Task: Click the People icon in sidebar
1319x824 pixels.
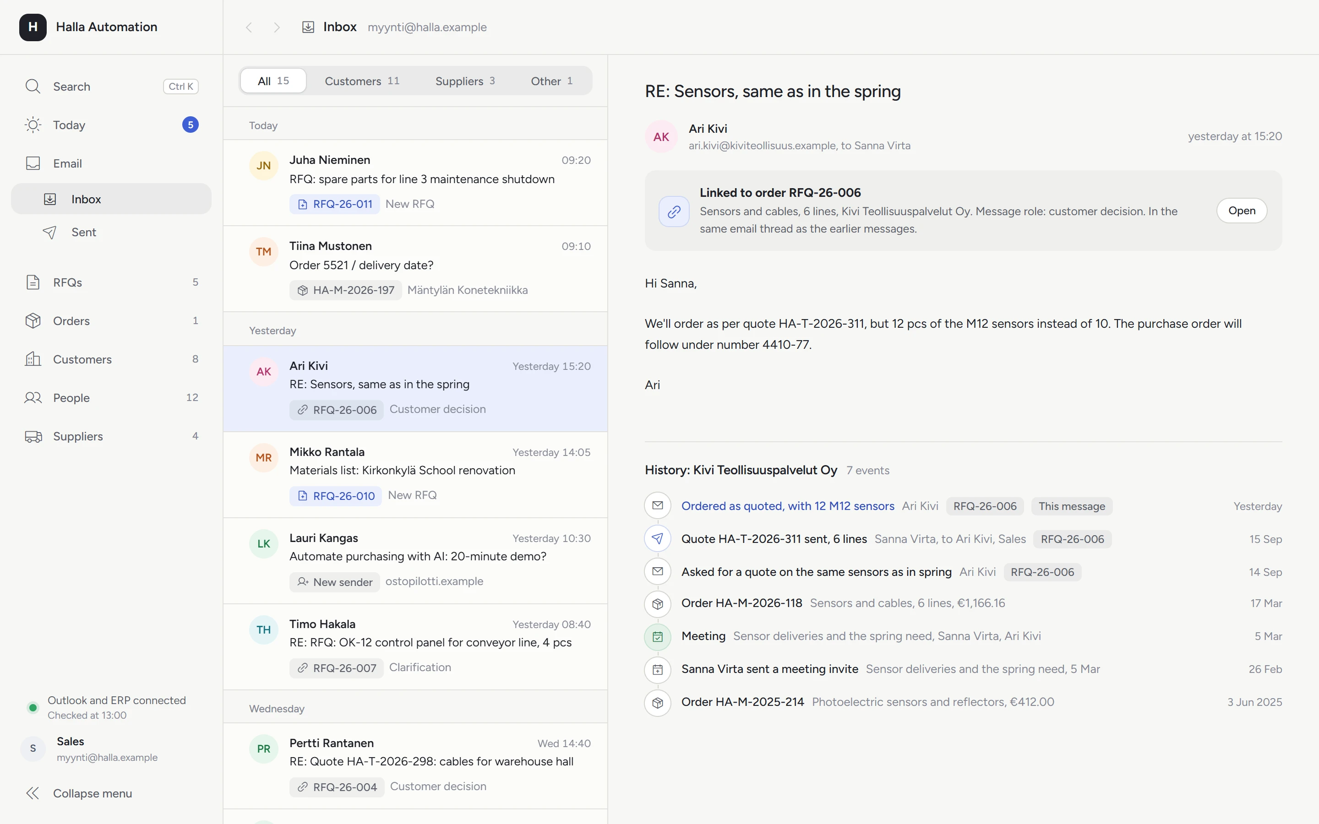Action: (33, 398)
